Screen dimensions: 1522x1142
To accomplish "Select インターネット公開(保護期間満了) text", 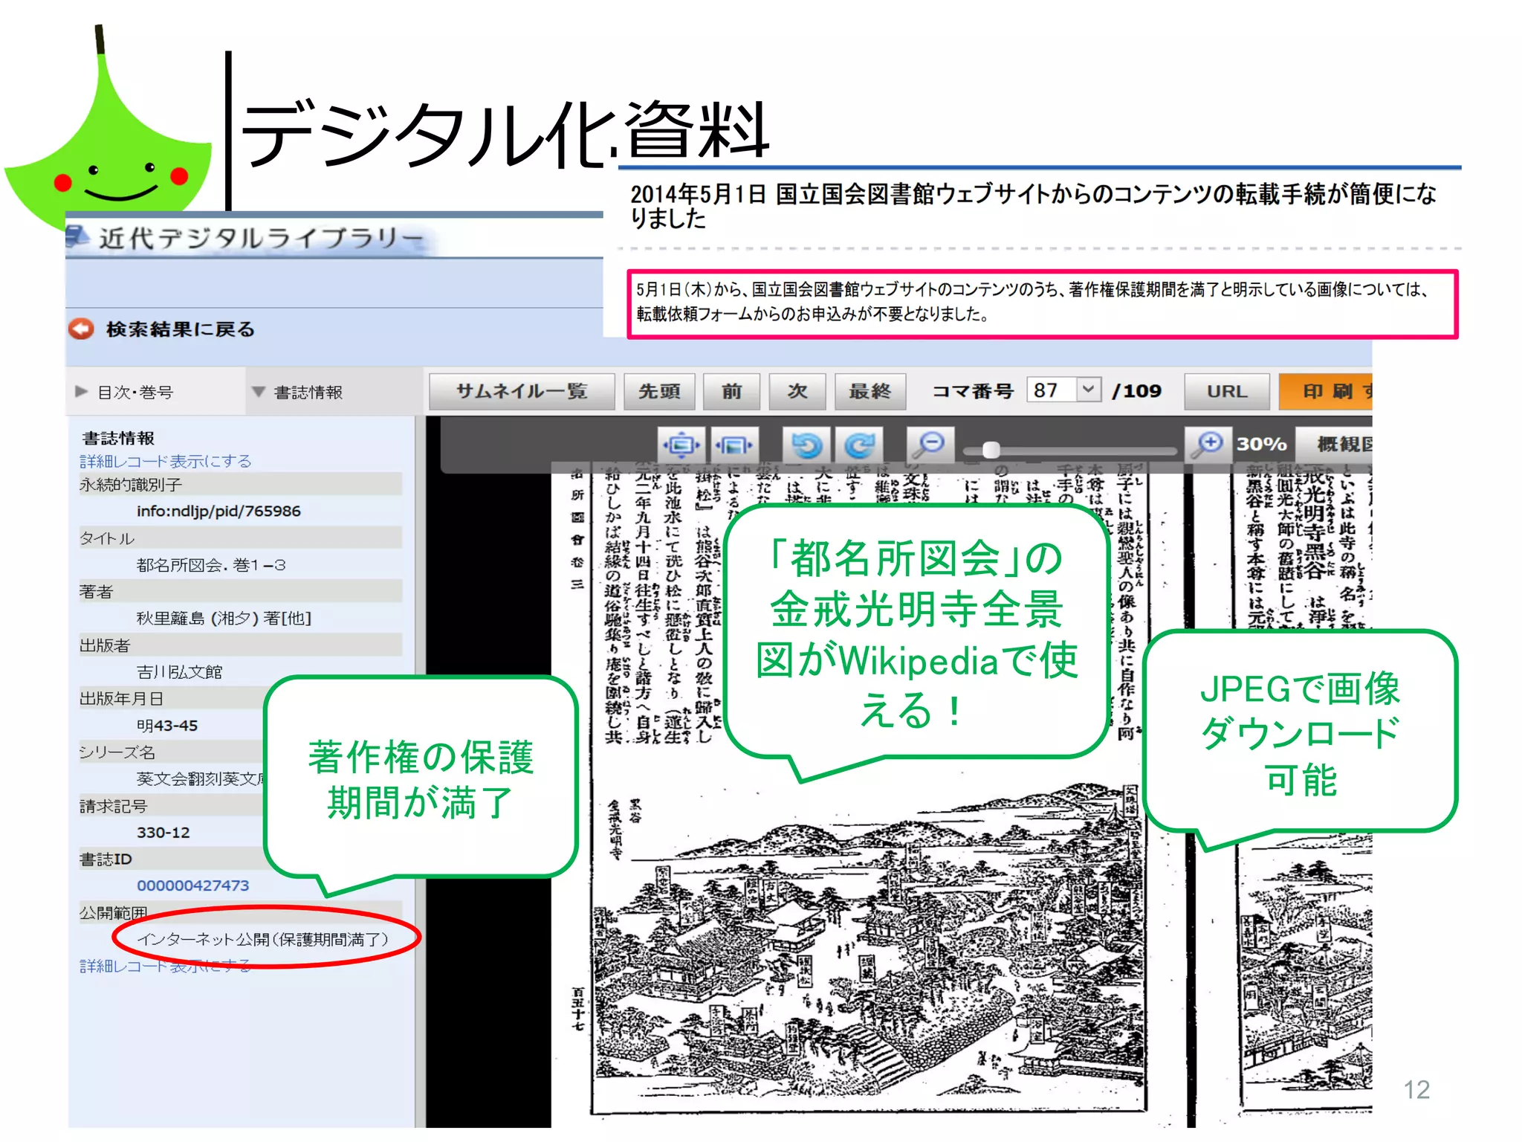I will point(262,939).
